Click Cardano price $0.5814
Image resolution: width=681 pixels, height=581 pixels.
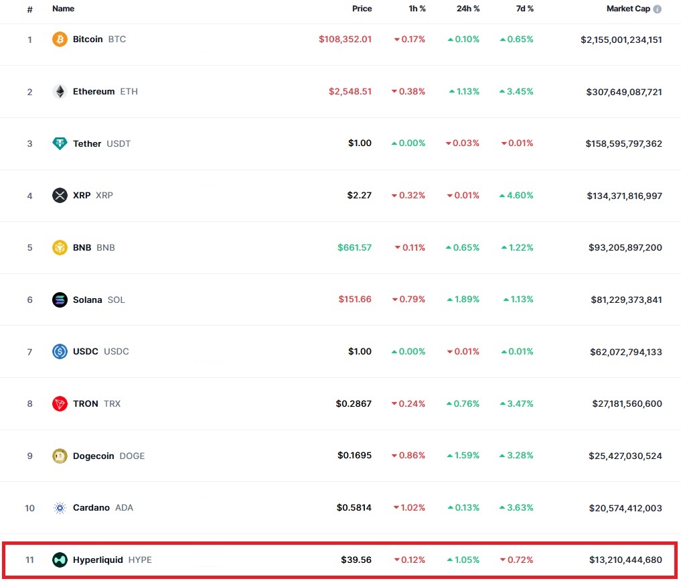[354, 507]
